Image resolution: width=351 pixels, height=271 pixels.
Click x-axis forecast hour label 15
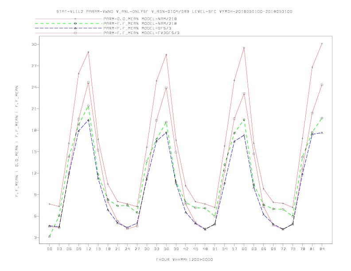[98, 249]
